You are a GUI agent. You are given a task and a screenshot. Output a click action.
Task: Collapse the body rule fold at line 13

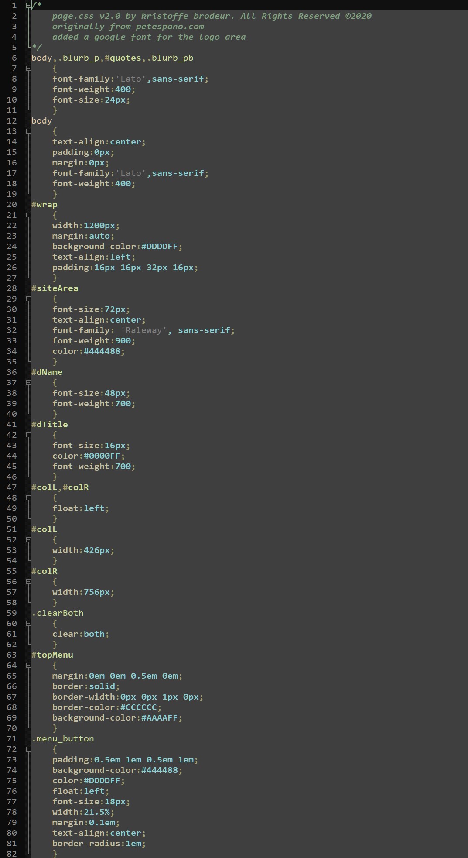click(28, 131)
